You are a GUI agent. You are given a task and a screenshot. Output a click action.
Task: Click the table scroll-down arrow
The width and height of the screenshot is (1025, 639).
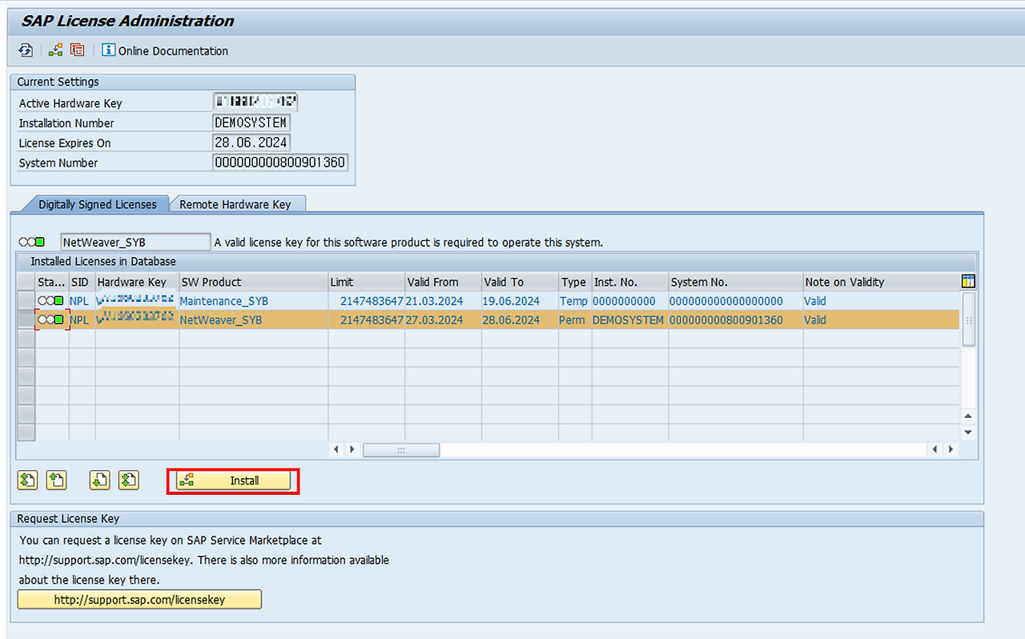tap(968, 432)
